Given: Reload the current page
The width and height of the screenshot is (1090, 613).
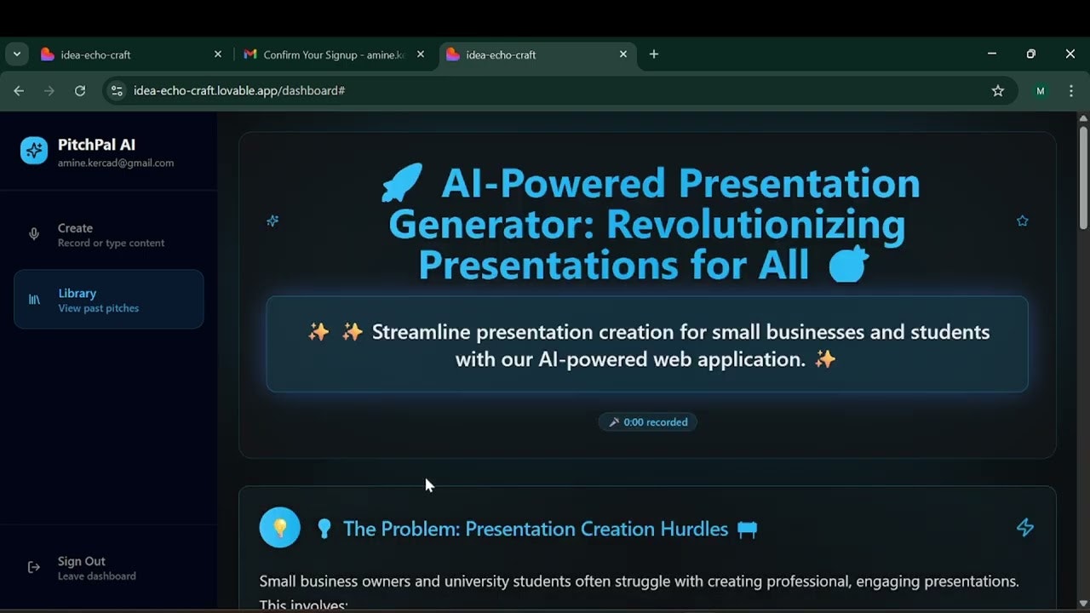Looking at the screenshot, I should point(80,90).
